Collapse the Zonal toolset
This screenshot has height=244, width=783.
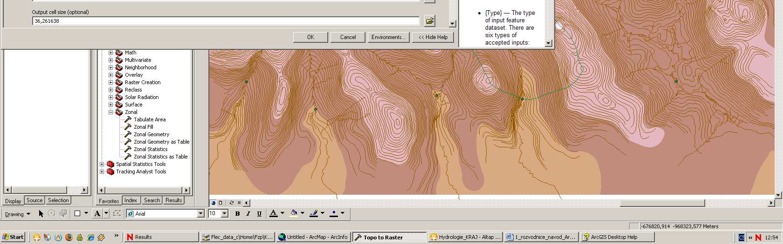click(110, 112)
